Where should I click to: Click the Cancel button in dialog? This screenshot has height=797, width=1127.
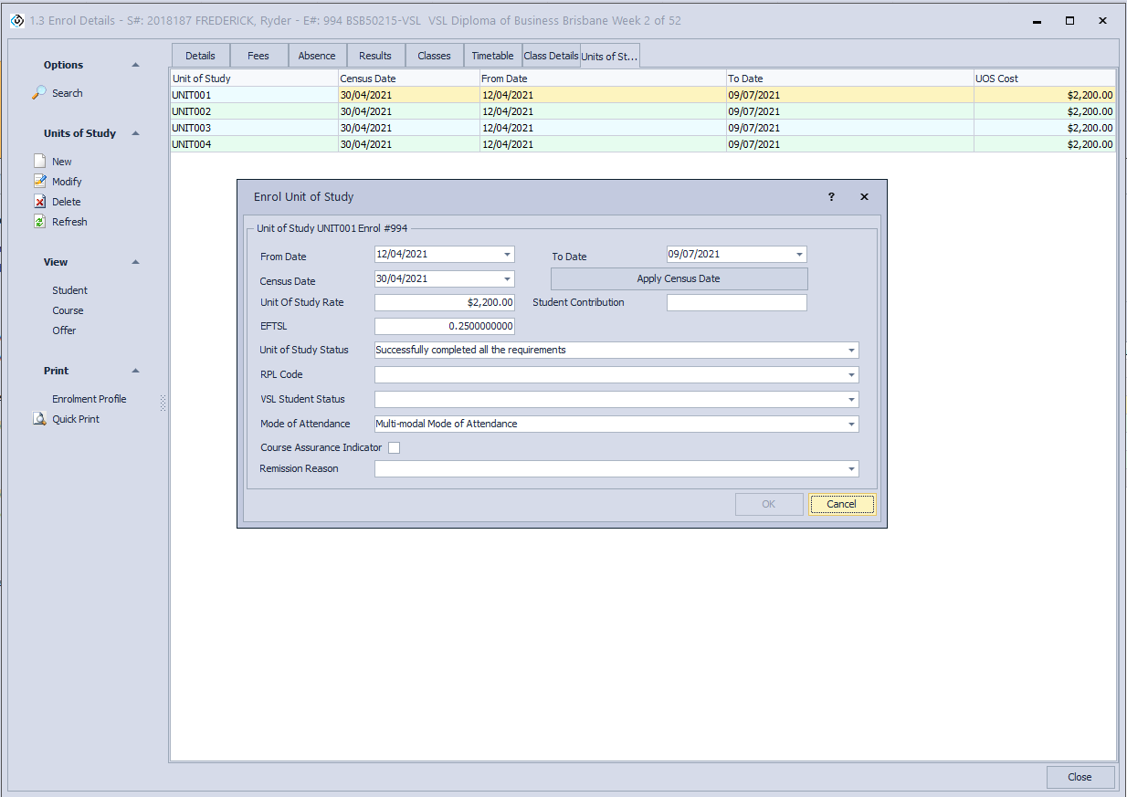(841, 504)
